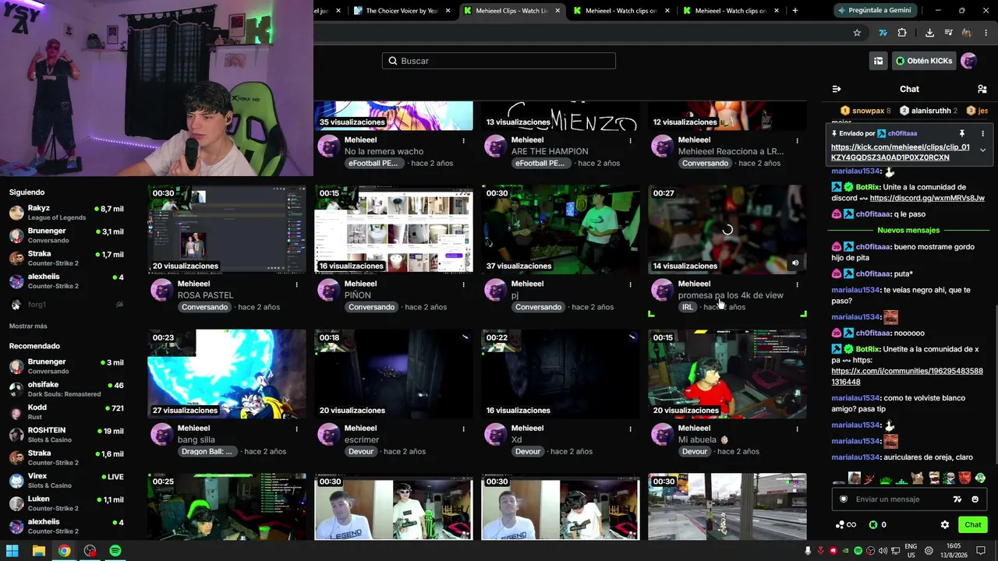Expand Mostrar más in the following list
Viewport: 998px width, 561px height.
(x=28, y=326)
